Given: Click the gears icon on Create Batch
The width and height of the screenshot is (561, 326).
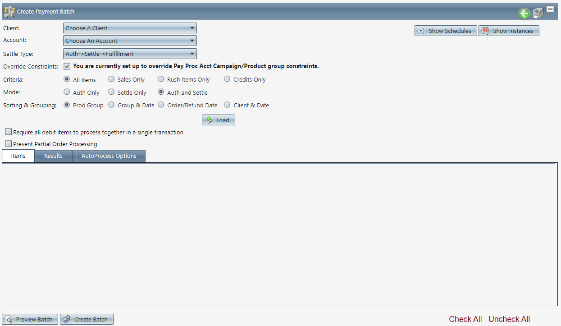Looking at the screenshot, I should coord(67,319).
